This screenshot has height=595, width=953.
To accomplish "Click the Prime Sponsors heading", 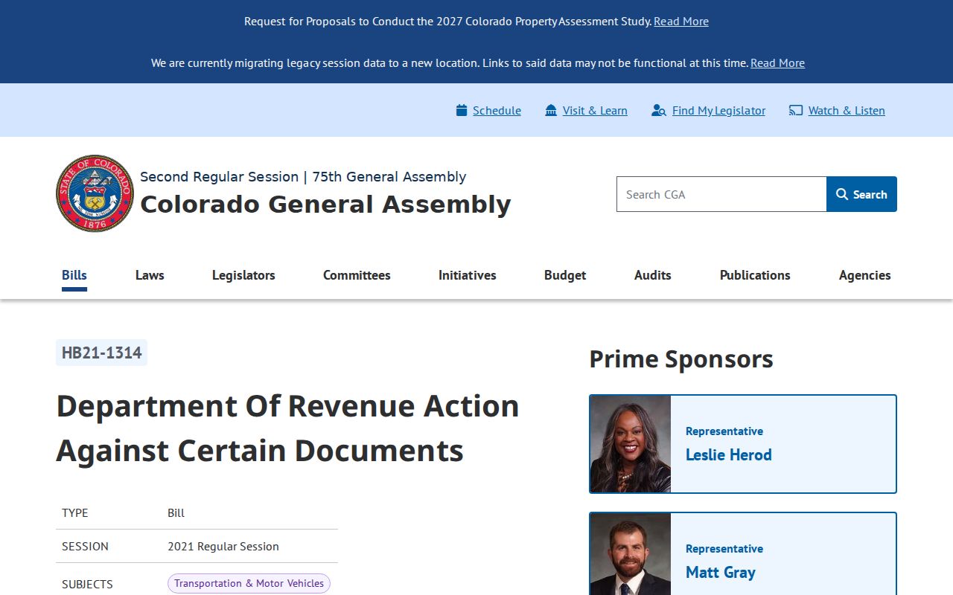I will pos(681,358).
